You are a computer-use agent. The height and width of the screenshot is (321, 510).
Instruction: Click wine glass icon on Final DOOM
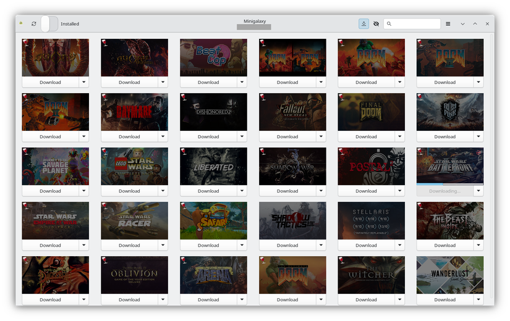click(x=341, y=97)
